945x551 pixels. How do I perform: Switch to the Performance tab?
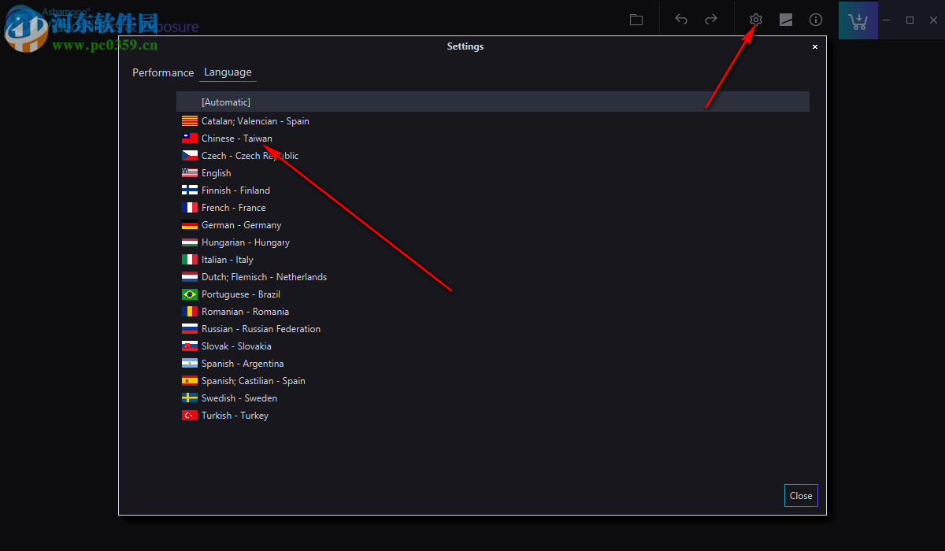pos(162,72)
